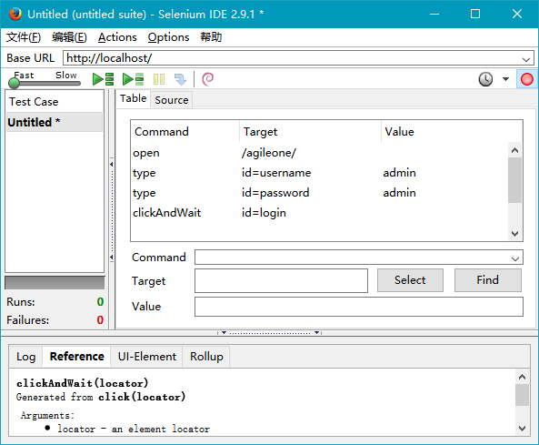Open the Options menu
The image size is (539, 445).
click(x=168, y=37)
